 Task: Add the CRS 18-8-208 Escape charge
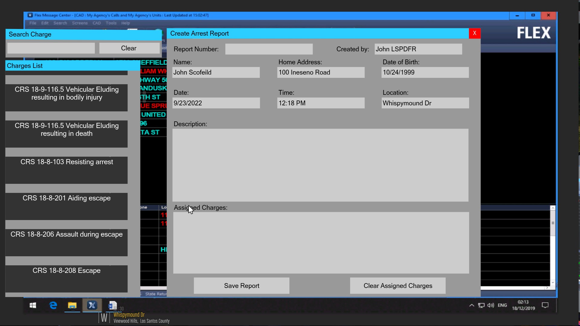[66, 278]
